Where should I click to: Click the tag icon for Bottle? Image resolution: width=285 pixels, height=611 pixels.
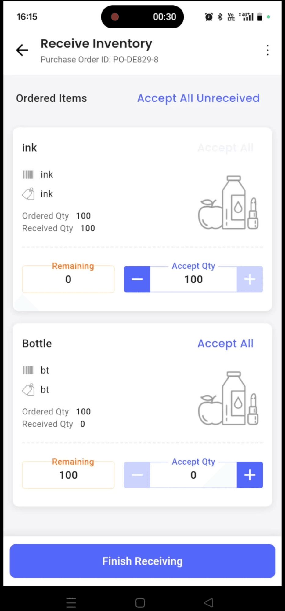pos(28,390)
